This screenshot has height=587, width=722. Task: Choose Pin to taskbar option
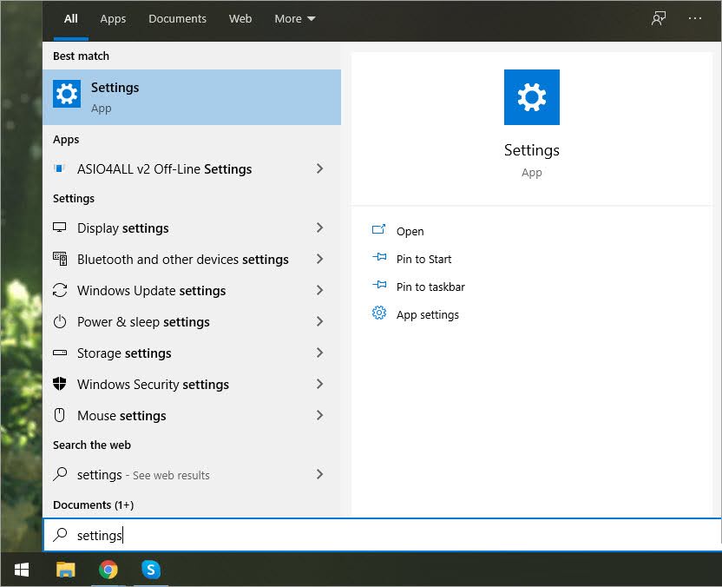tap(430, 287)
